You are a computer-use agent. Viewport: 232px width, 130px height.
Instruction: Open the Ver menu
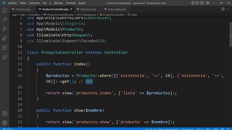click(45, 3)
